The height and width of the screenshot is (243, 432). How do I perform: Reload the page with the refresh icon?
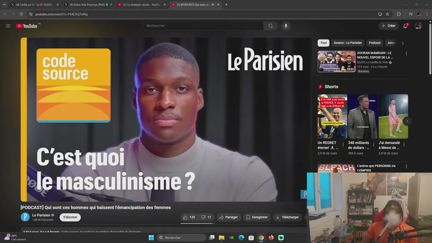coord(21,14)
